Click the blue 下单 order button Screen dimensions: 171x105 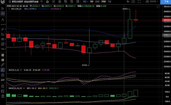(x=166, y=2)
